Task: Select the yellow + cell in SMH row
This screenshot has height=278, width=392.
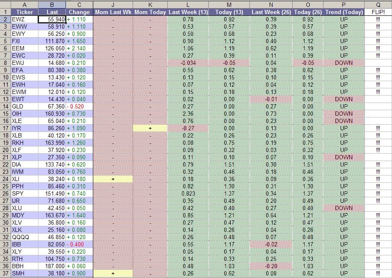Action: (x=113, y=273)
